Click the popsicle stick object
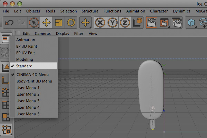This screenshot has width=207, height=138. coord(152,124)
